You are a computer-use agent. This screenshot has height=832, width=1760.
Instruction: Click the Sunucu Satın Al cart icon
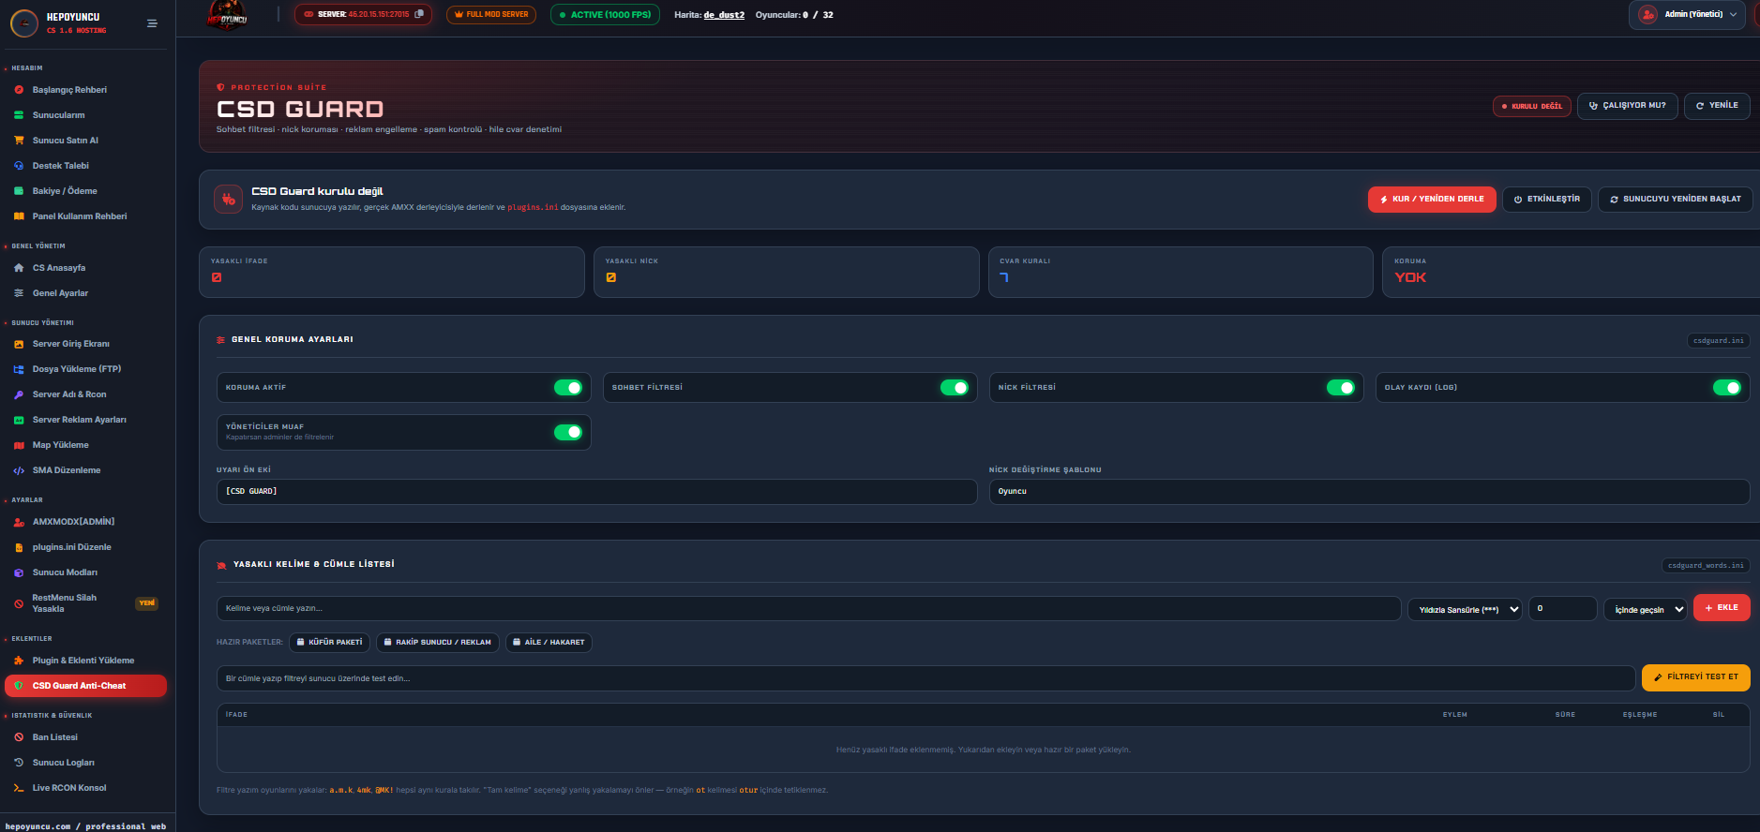19,141
